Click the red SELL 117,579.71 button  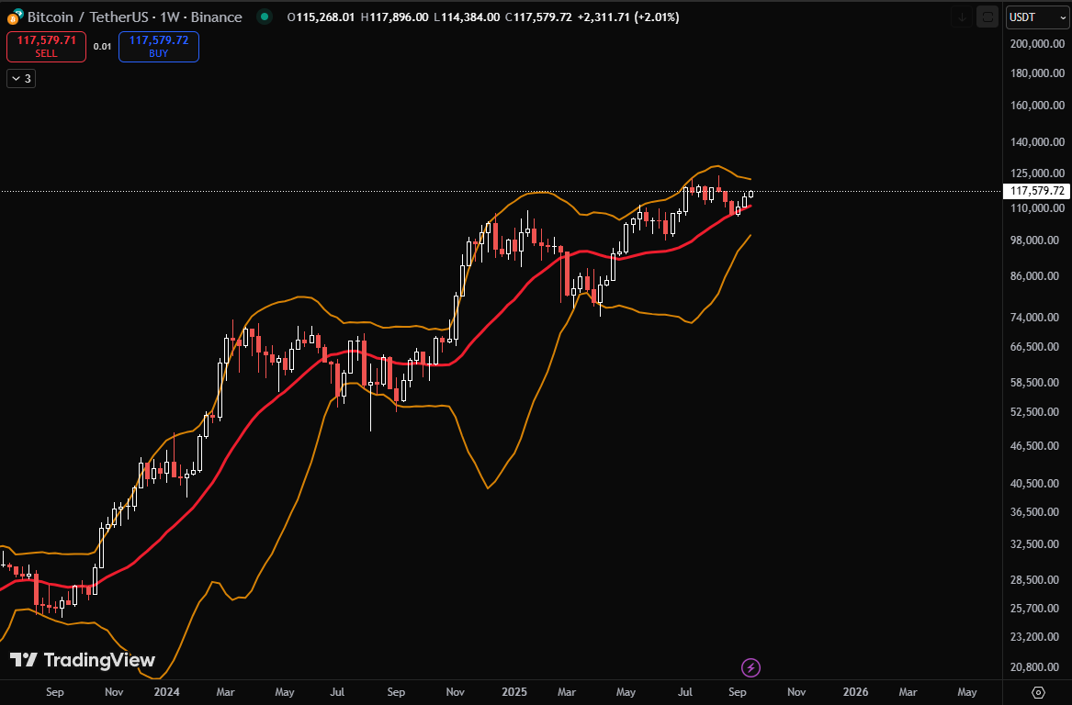click(47, 47)
